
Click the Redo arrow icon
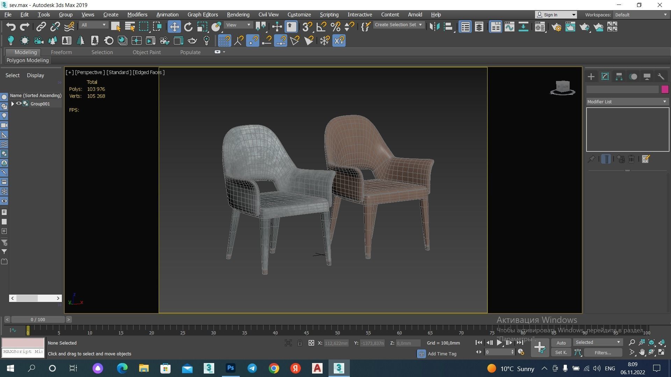pos(24,27)
